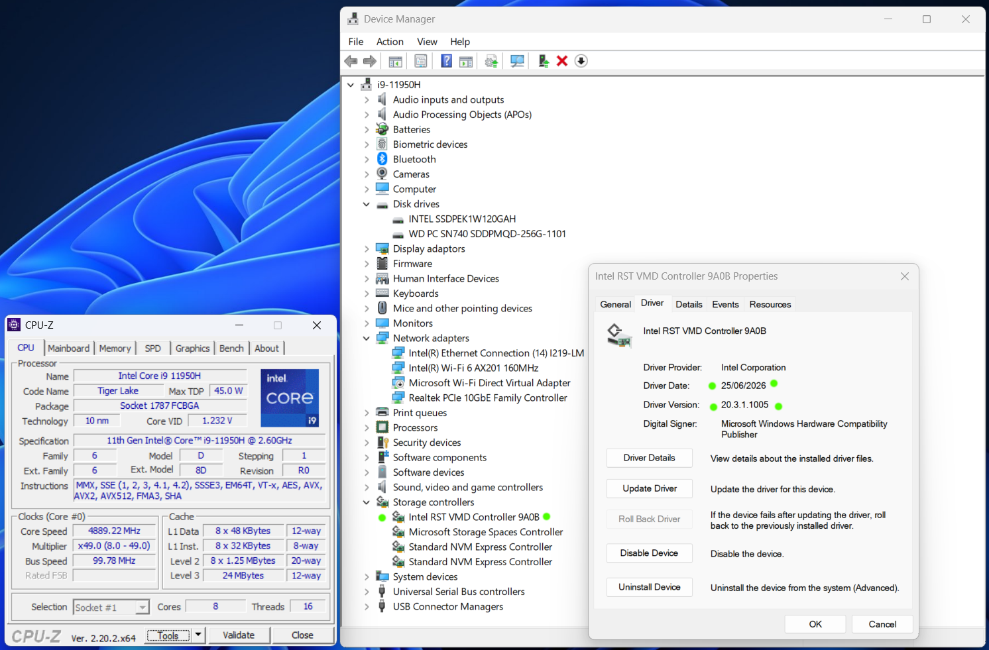The width and height of the screenshot is (989, 650).
Task: Open the View menu in Device Manager
Action: point(427,42)
